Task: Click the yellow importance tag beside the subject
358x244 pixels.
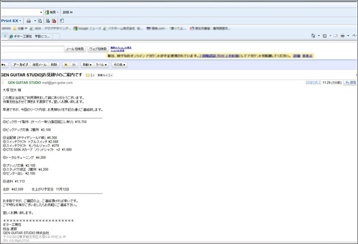Action: click(88, 76)
